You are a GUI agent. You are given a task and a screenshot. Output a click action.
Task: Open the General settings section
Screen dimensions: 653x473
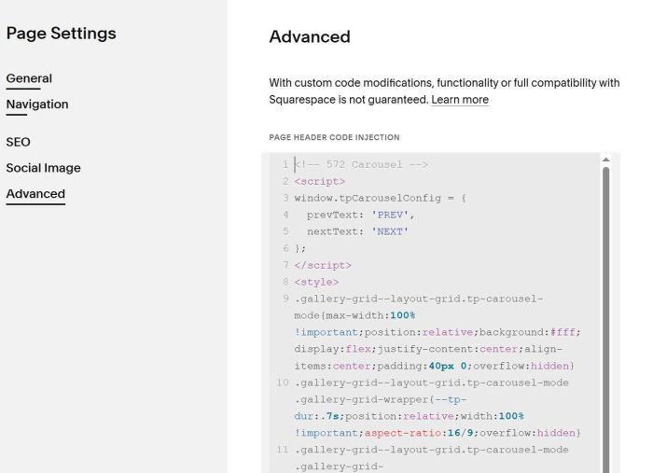point(29,78)
